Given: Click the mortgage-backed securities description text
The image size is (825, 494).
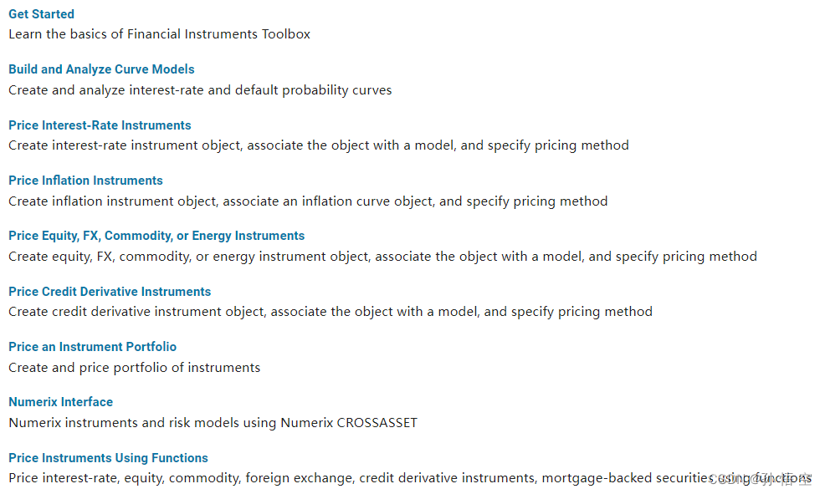Looking at the screenshot, I should coord(410,478).
